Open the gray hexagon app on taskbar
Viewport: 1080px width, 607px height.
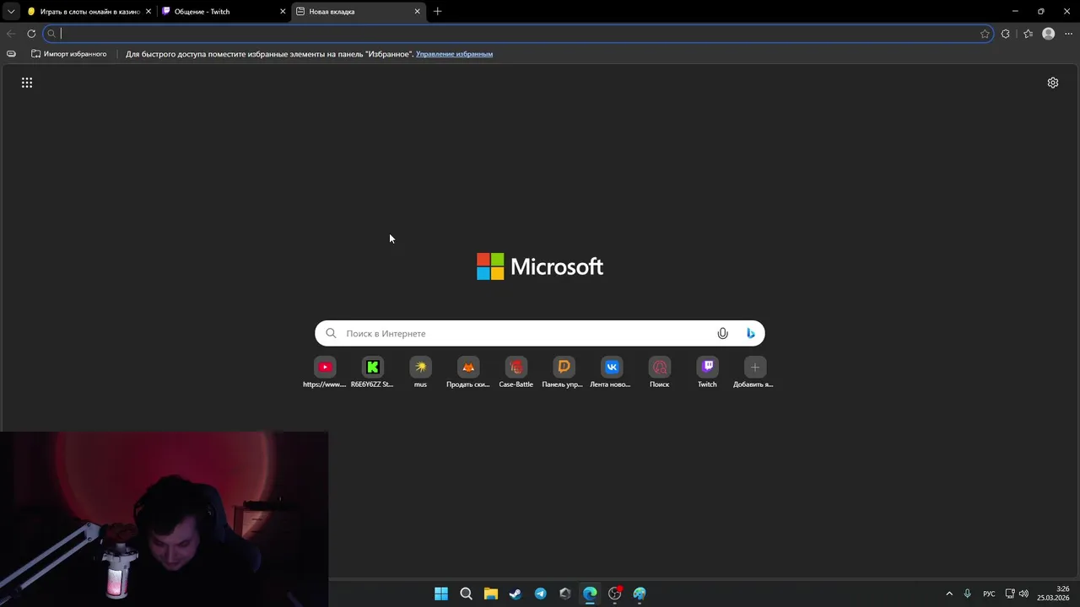click(x=564, y=594)
